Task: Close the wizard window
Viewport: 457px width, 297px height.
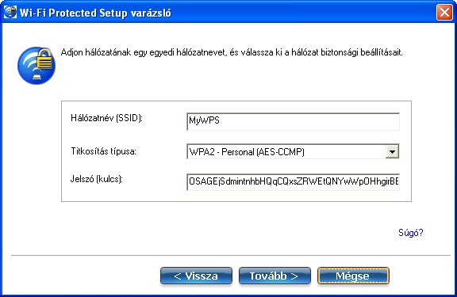Action: 444,13
